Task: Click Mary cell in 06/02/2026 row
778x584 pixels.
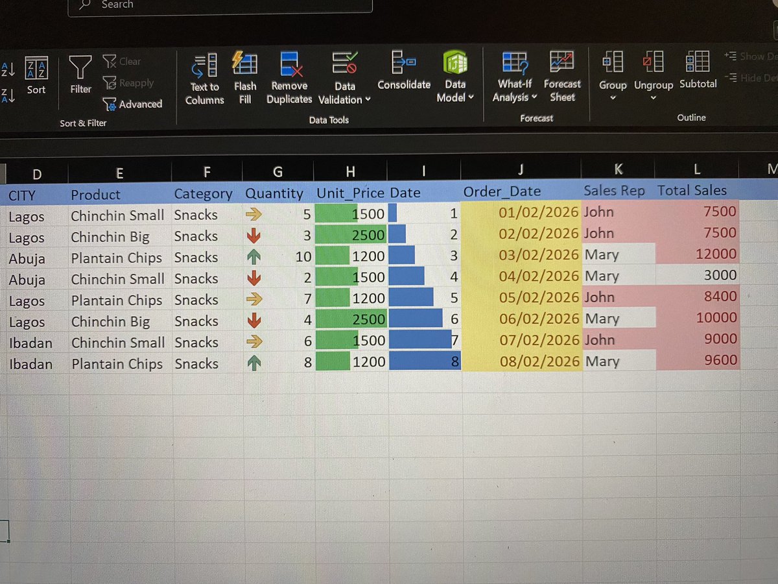Action: pyautogui.click(x=619, y=318)
